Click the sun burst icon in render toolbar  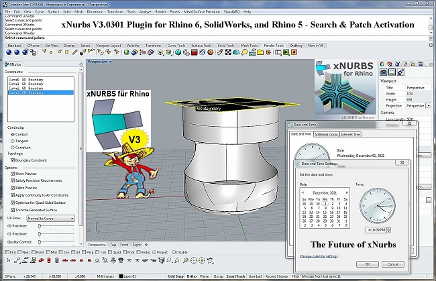tap(268, 52)
